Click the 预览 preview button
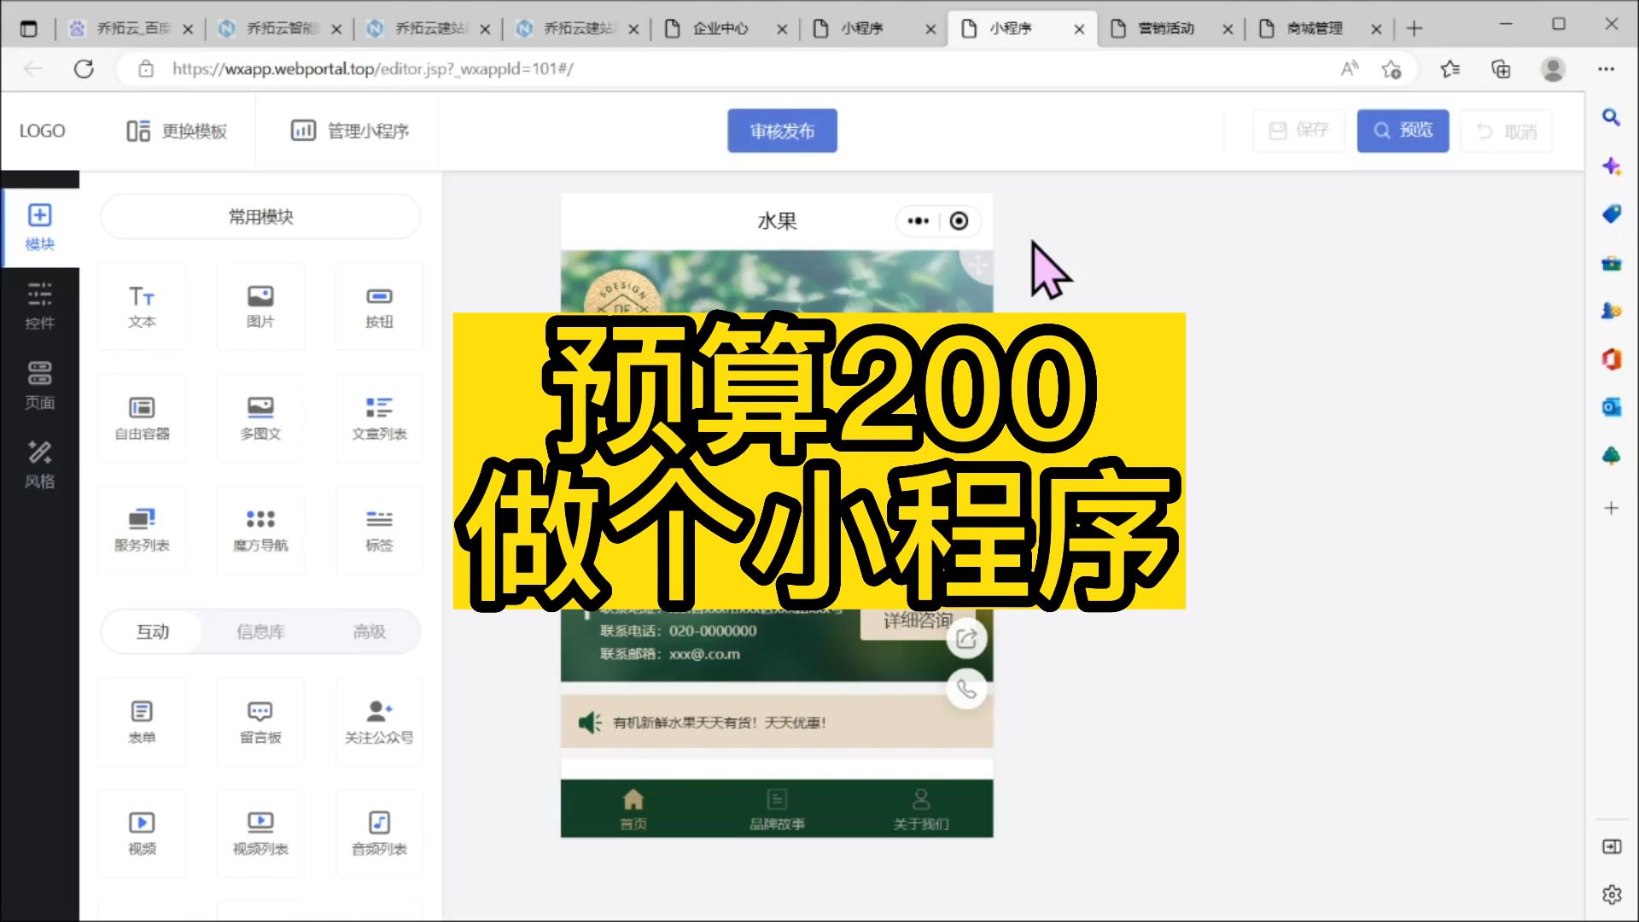The image size is (1639, 922). [x=1402, y=130]
